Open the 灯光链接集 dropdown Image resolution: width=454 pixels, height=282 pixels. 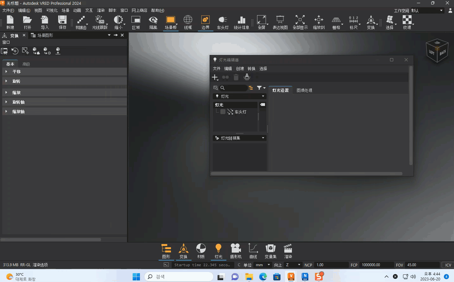[x=240, y=138]
